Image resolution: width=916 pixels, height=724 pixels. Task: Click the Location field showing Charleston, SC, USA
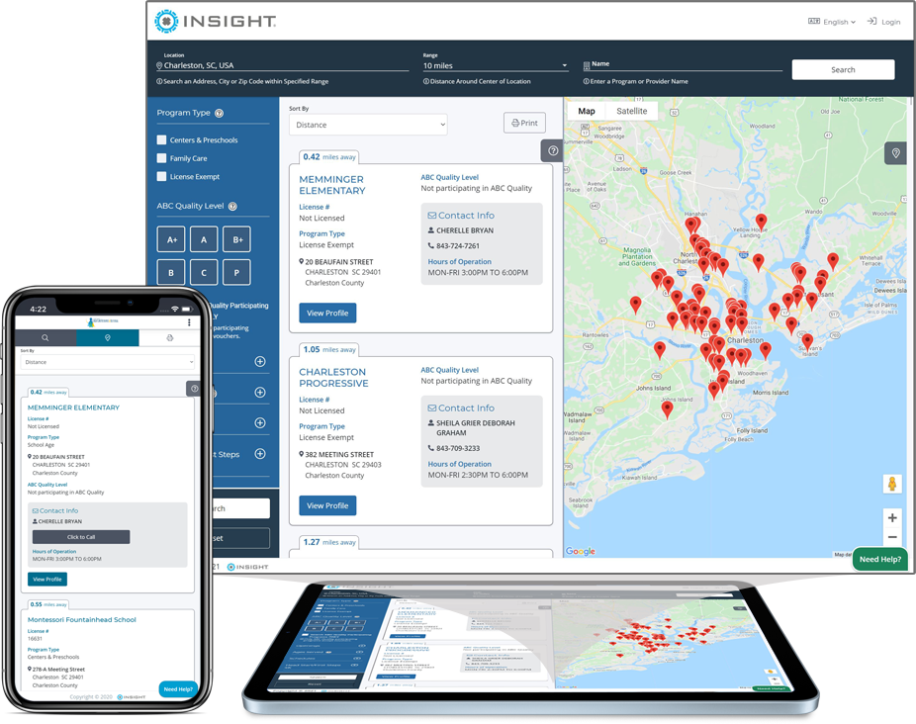coord(283,65)
